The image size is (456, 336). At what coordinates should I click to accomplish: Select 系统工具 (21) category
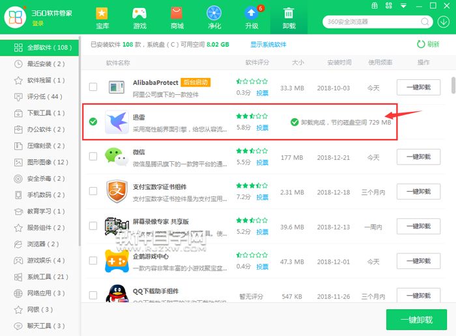pyautogui.click(x=40, y=277)
